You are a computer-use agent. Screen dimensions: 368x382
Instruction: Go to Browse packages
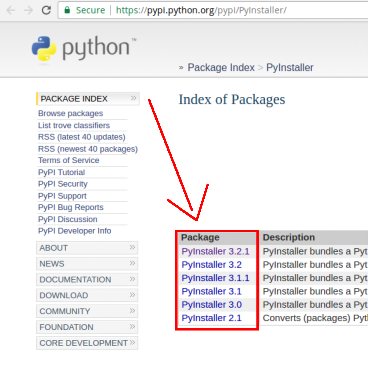70,113
